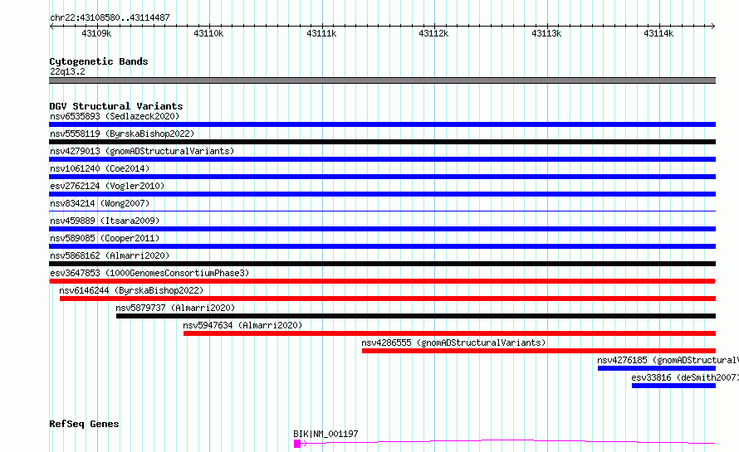
Task: Click the 43111k ruler label
Action: click(321, 33)
